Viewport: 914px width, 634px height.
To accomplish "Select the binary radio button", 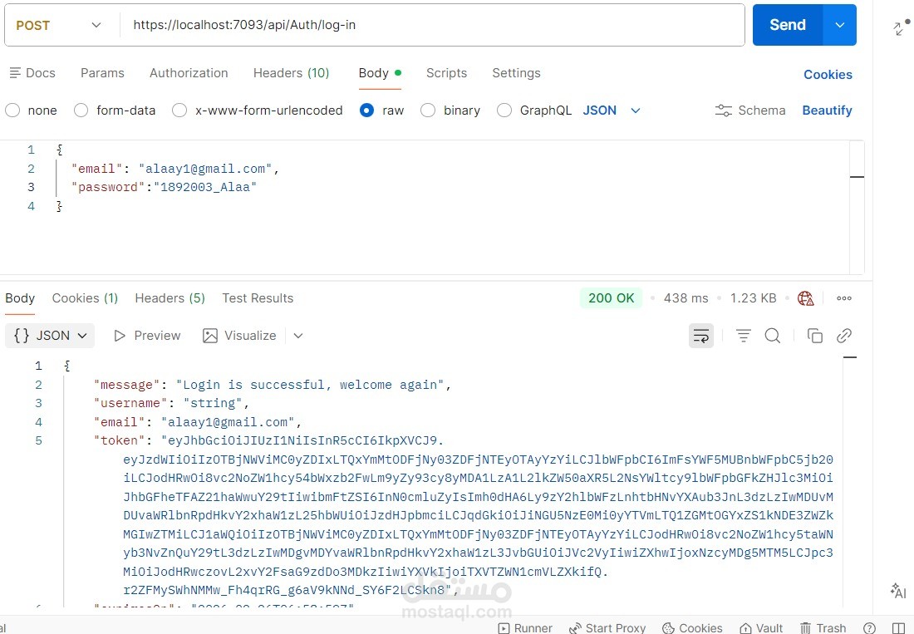I will point(428,111).
